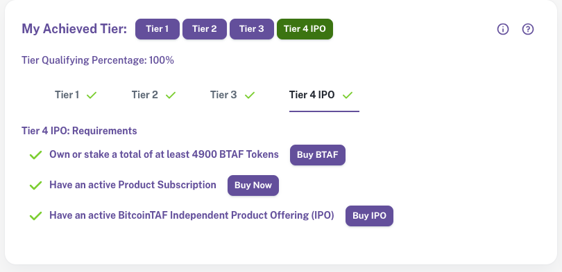Click the Buy BTAF button
Viewport: 562px width, 272px height.
tap(318, 155)
